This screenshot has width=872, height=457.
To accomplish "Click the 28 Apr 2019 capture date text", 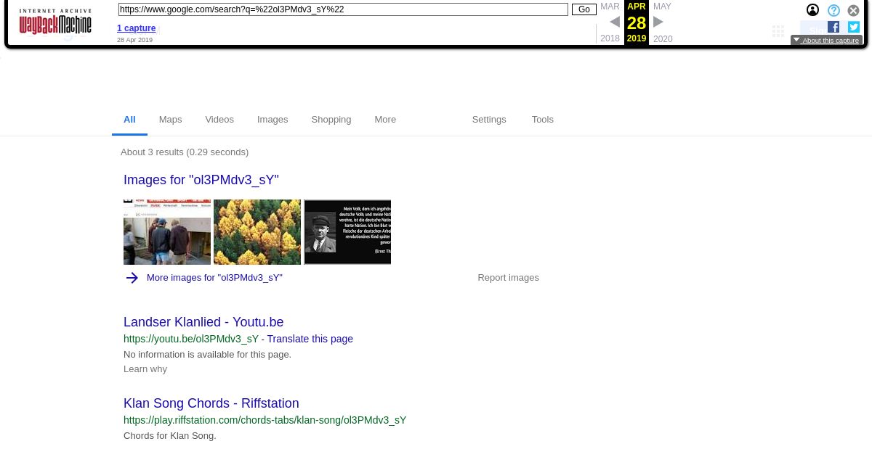I will click(135, 40).
